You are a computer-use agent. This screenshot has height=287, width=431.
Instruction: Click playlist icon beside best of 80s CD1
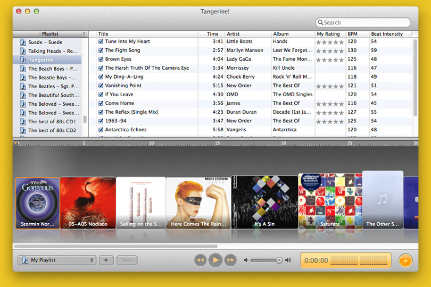pos(23,121)
